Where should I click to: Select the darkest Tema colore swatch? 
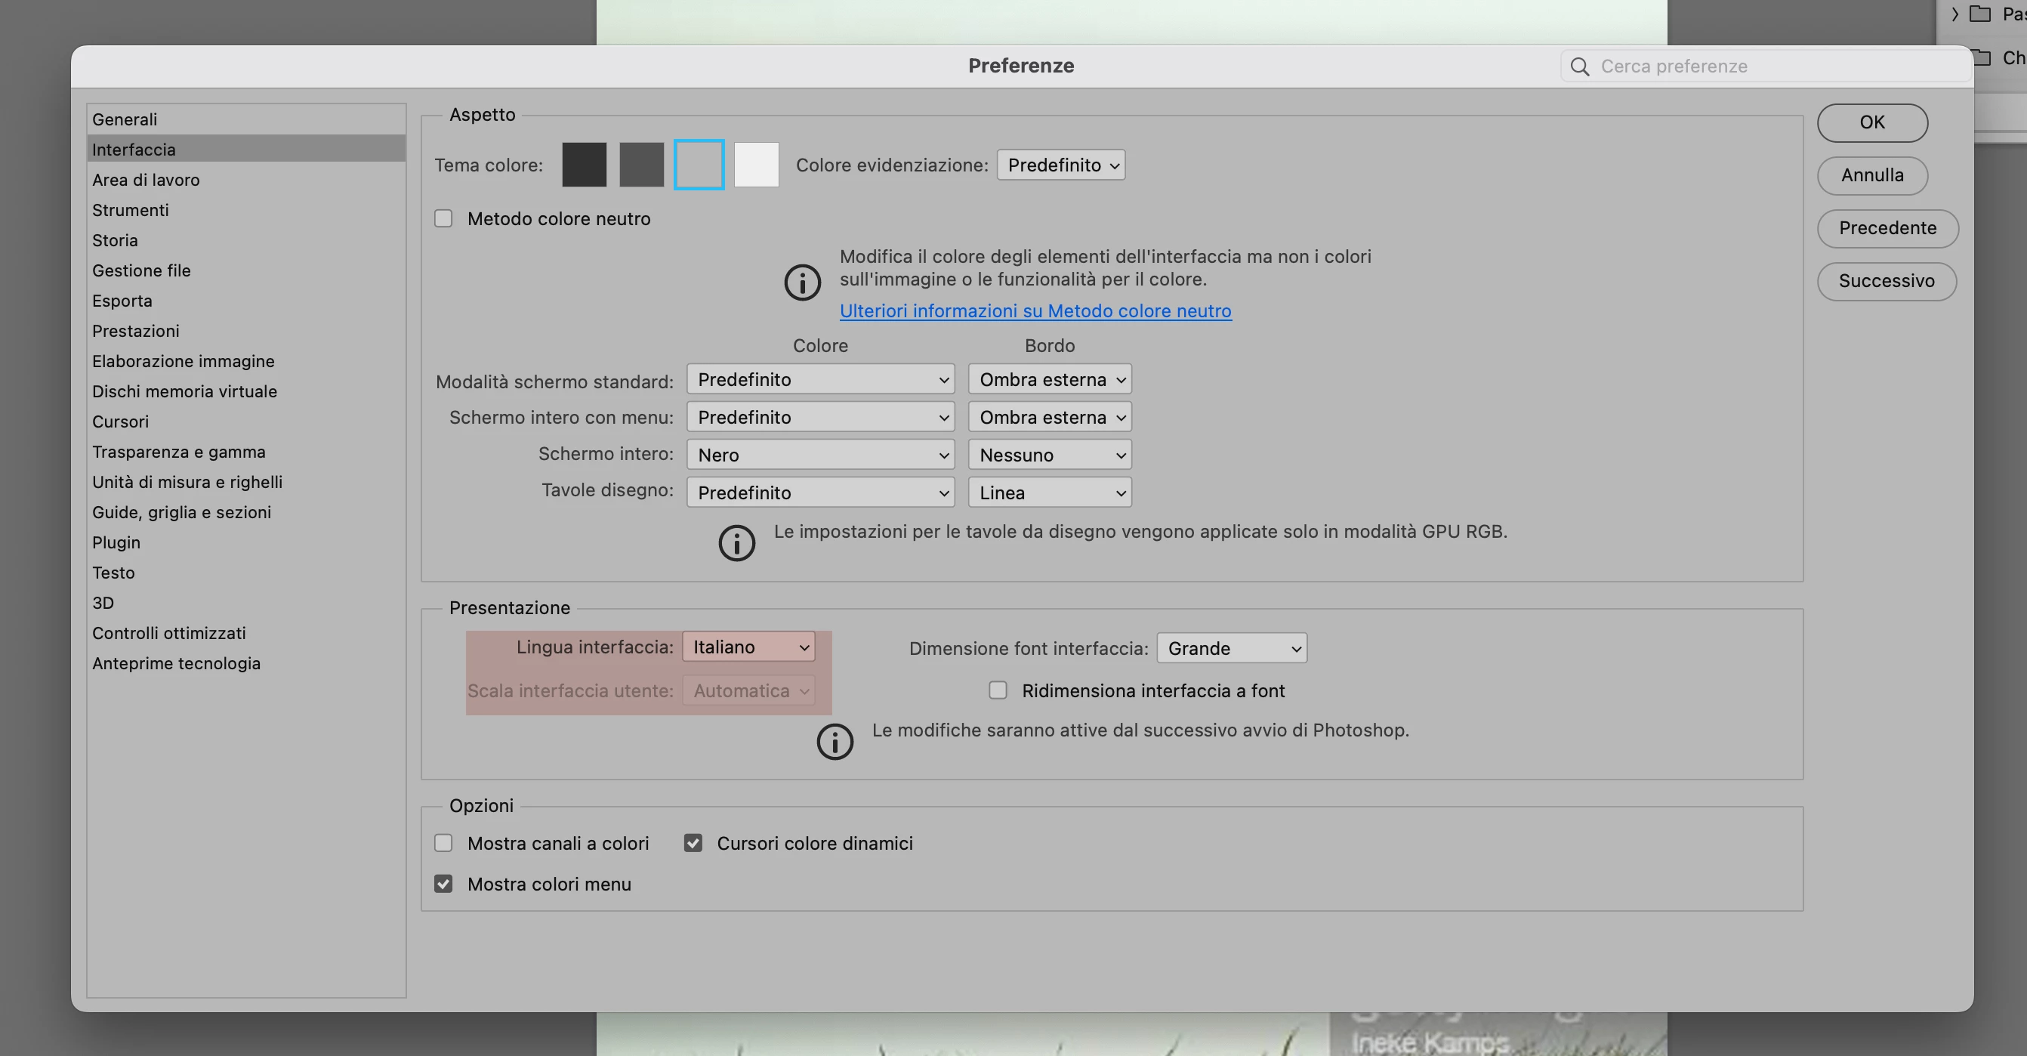(x=584, y=165)
